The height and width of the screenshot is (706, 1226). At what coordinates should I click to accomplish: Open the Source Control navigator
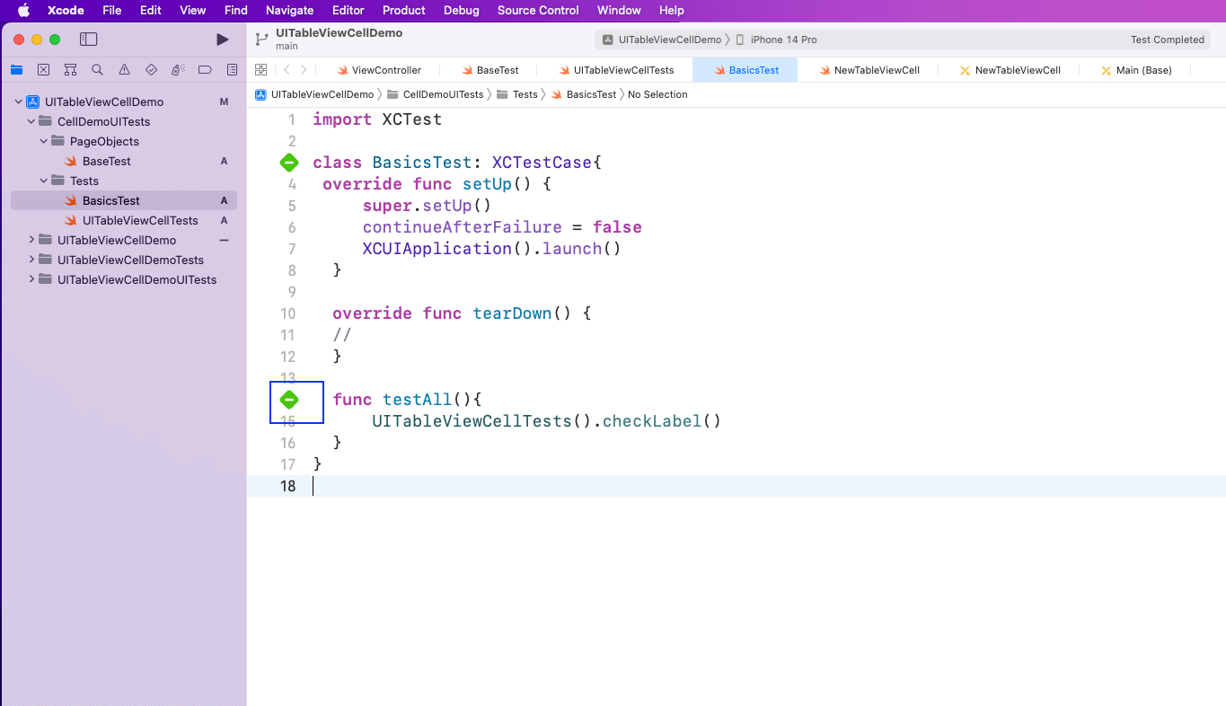43,70
